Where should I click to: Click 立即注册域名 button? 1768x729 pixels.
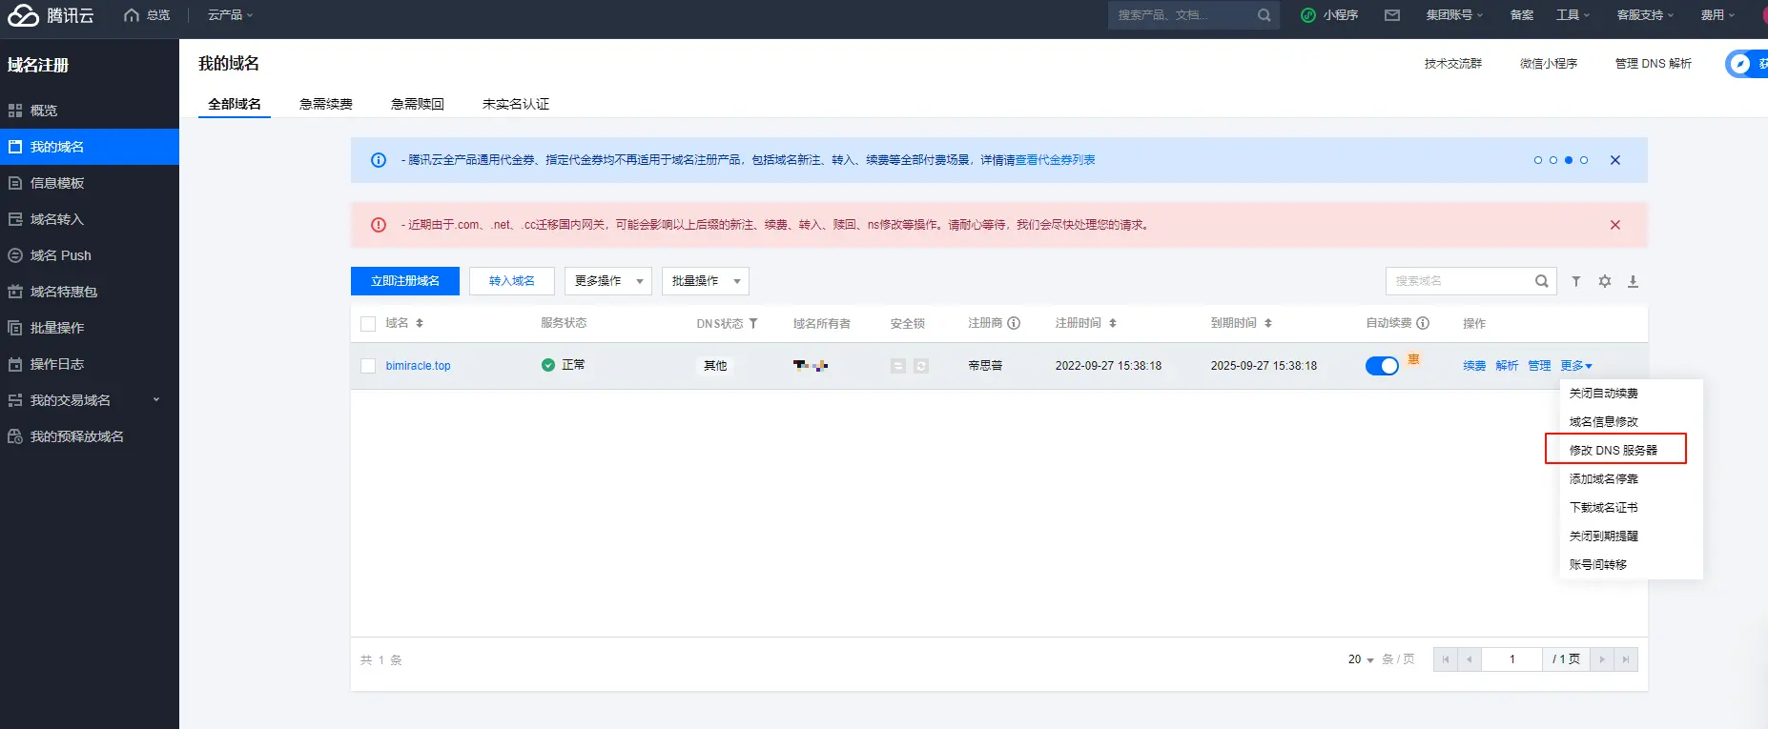click(x=405, y=281)
